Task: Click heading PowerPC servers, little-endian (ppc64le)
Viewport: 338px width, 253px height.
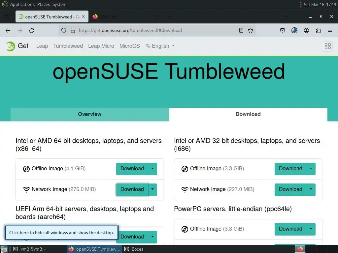Action: coord(233,209)
